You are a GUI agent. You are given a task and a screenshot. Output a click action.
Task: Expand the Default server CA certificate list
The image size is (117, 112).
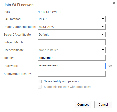tap(72, 34)
